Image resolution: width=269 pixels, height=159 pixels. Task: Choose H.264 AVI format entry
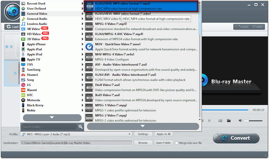pos(141,77)
